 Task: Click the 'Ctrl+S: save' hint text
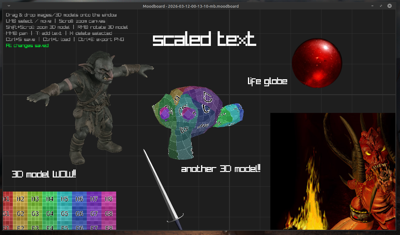click(21, 39)
